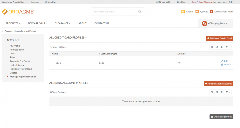Image resolution: width=240 pixels, height=128 pixels.
Task: Click the '1 Total Profiles' text
Action: 58,47
